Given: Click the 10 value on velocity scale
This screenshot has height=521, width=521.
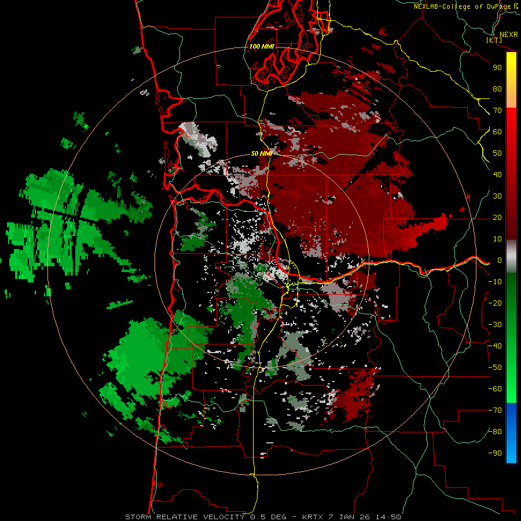Looking at the screenshot, I should point(497,239).
